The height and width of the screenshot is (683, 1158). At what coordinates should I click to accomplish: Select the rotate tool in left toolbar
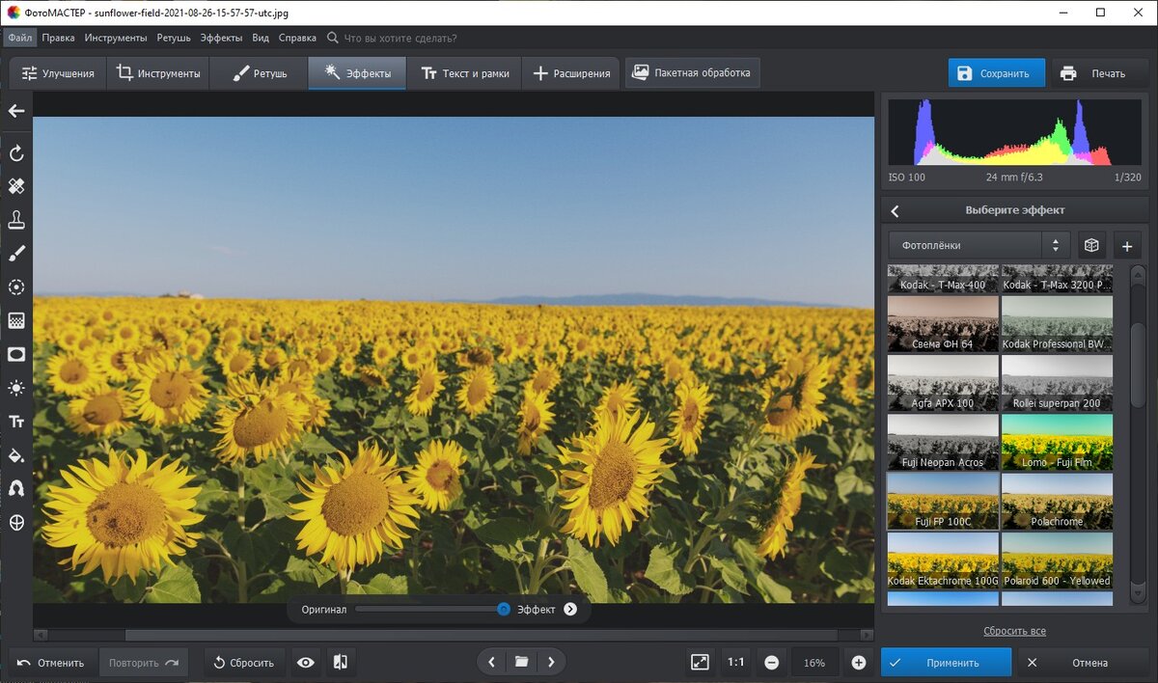point(16,153)
